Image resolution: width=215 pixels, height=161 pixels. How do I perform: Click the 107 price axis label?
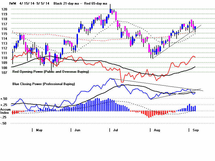point(4,72)
